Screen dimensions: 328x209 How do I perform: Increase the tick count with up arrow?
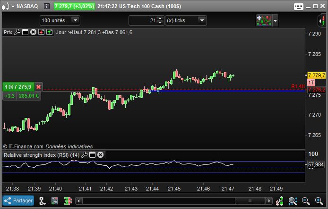(160, 18)
